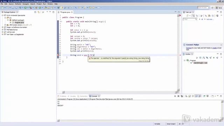Collapse the 03-01 Aritmetik Operatorler project
The height and width of the screenshot is (126, 224).
point(2,15)
